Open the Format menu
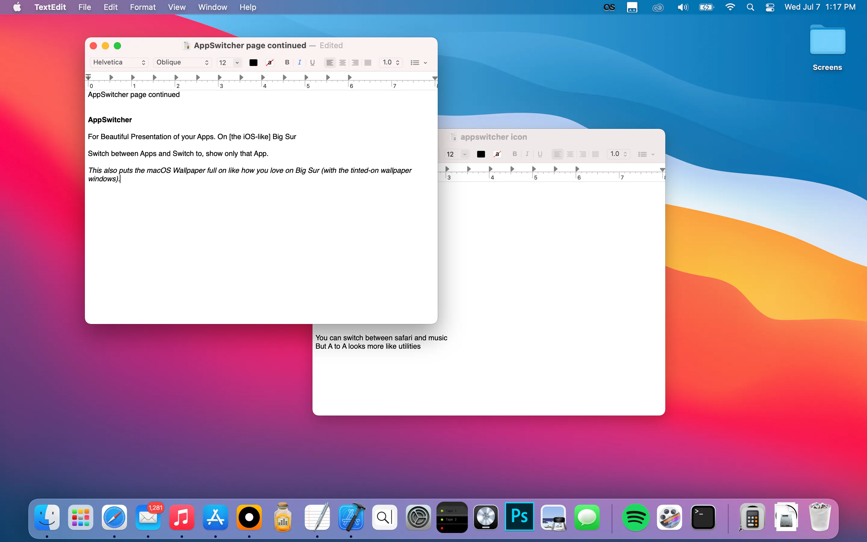 tap(143, 7)
